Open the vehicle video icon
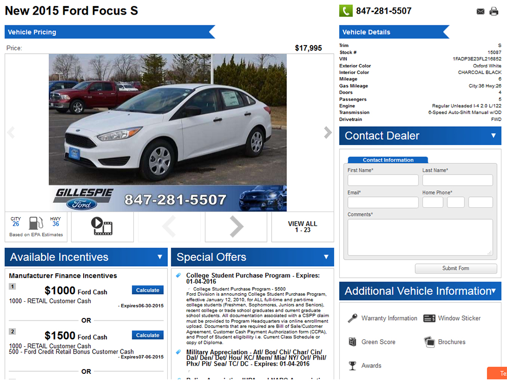The width and height of the screenshot is (507, 389). coord(102,226)
